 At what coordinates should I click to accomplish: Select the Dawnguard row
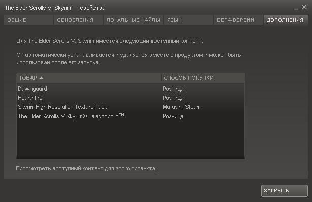click(131, 89)
